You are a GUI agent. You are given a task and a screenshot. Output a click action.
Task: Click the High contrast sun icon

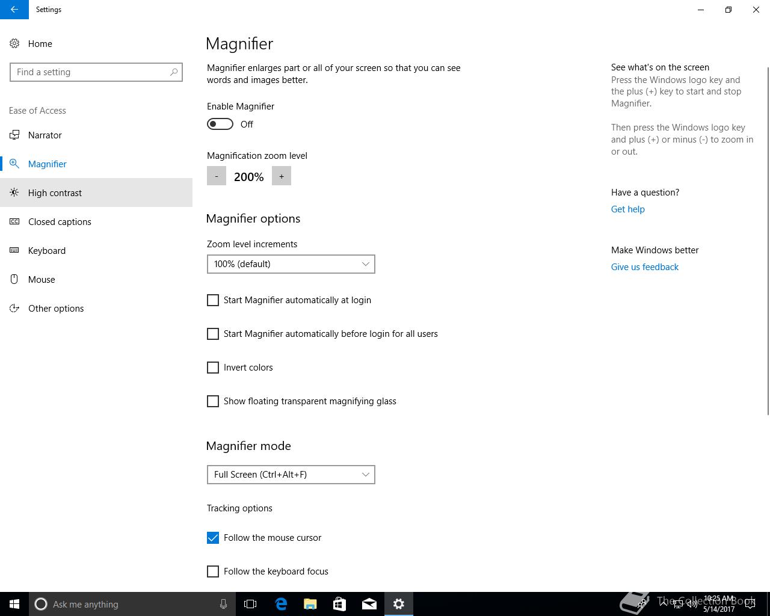point(14,192)
